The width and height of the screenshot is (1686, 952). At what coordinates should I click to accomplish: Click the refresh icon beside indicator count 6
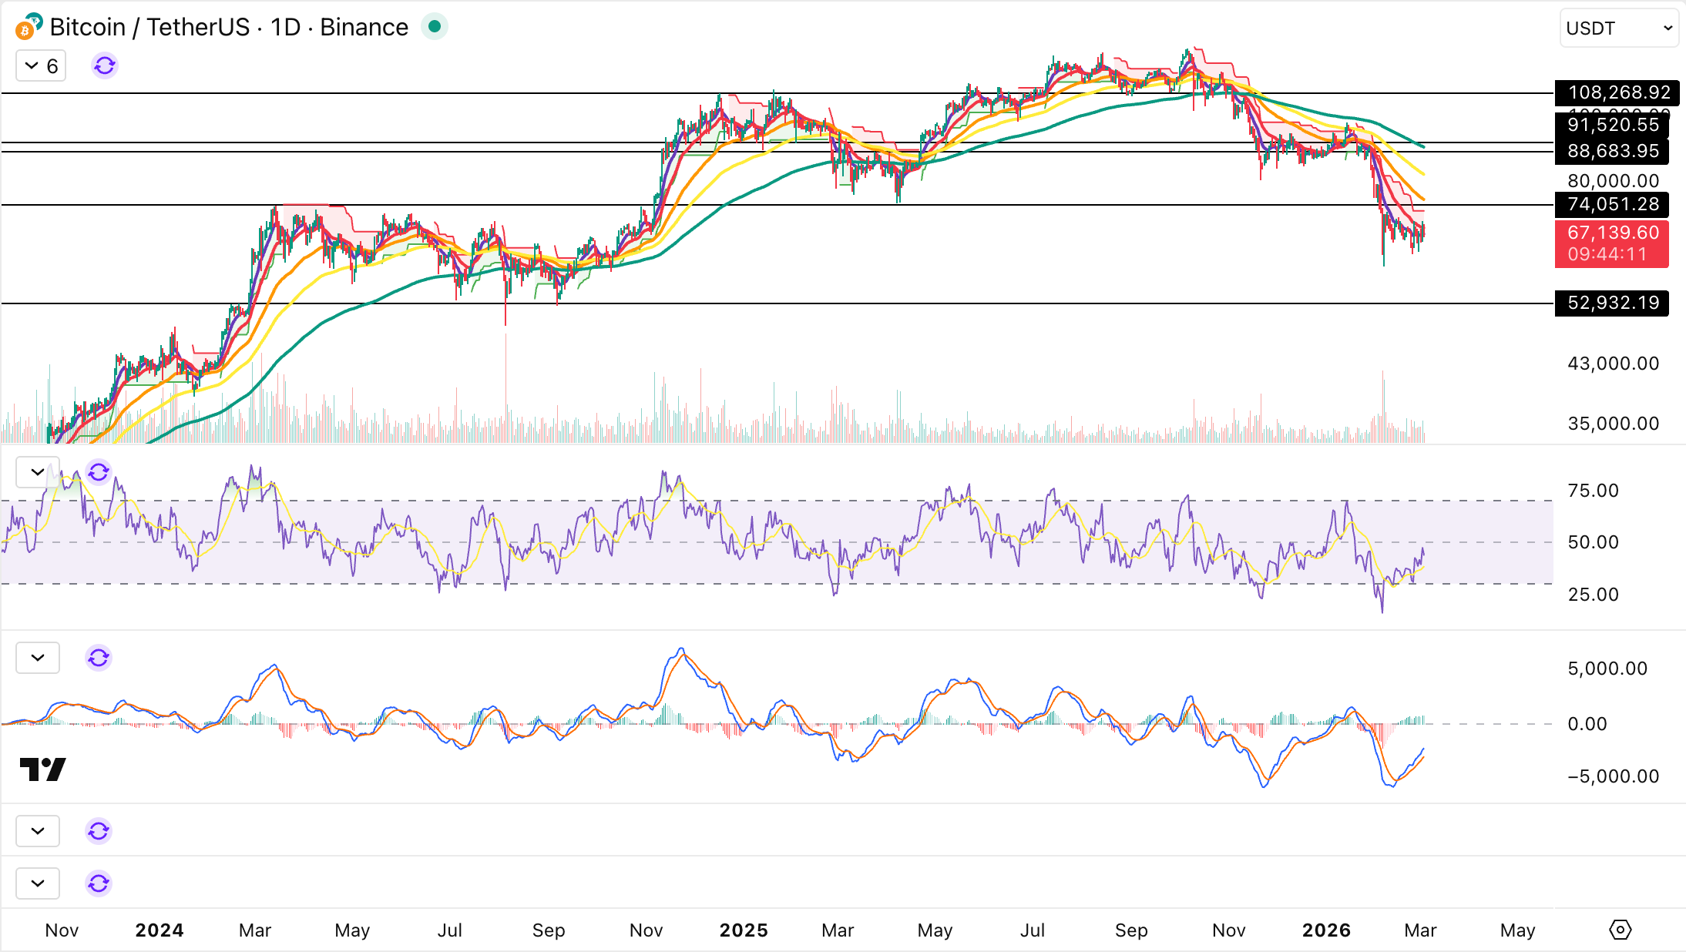pyautogui.click(x=105, y=66)
